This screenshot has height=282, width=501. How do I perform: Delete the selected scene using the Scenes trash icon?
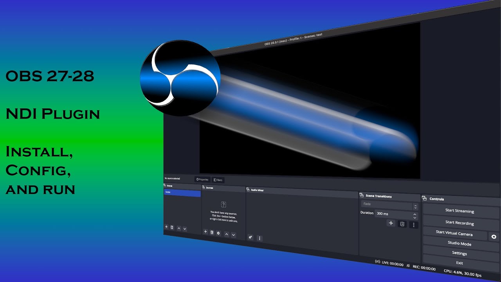pos(172,227)
